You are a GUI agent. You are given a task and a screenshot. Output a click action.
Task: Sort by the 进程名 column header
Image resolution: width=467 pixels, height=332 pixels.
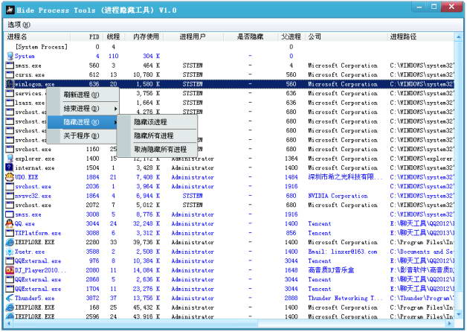point(37,36)
